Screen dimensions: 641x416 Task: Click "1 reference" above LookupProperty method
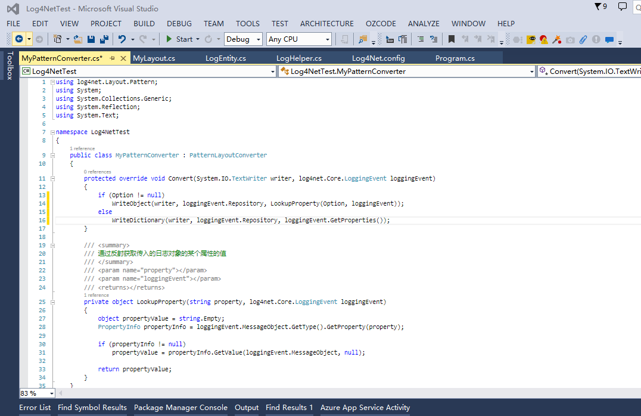pyautogui.click(x=97, y=296)
